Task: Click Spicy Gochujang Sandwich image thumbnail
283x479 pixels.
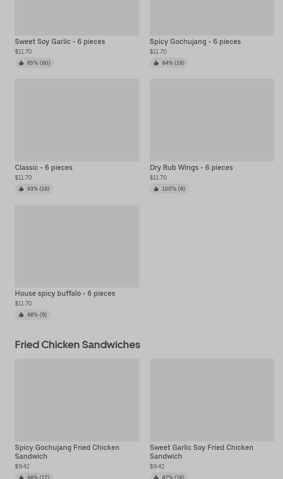Action: pos(77,400)
